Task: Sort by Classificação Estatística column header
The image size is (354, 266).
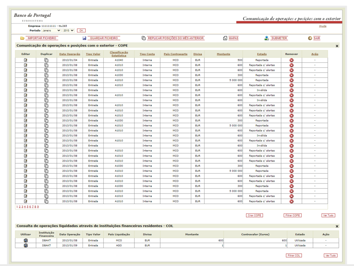Action: point(119,54)
